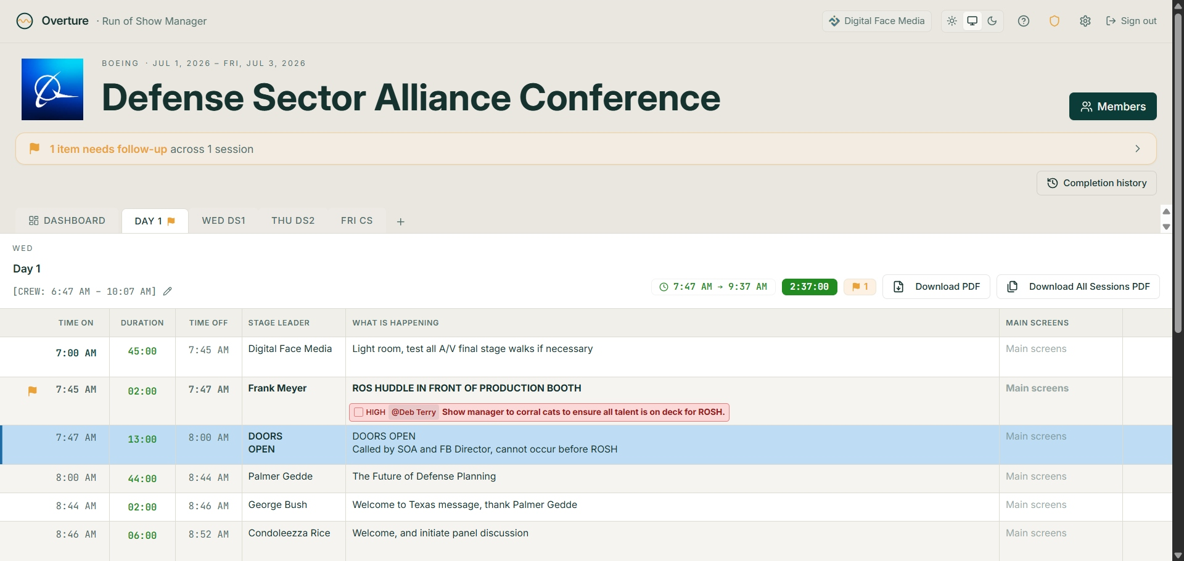This screenshot has width=1184, height=561.
Task: Click stage leader Palmer Gedde
Action: click(281, 477)
